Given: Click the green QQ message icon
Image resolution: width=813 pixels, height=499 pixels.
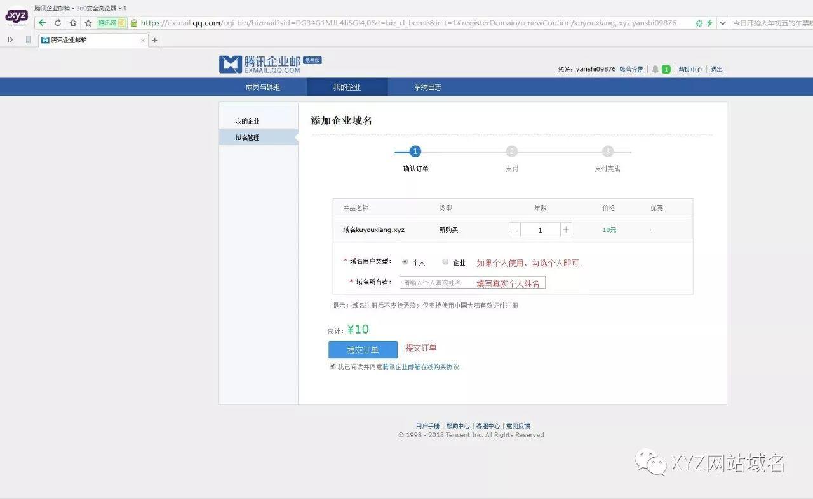Looking at the screenshot, I should pyautogui.click(x=665, y=69).
